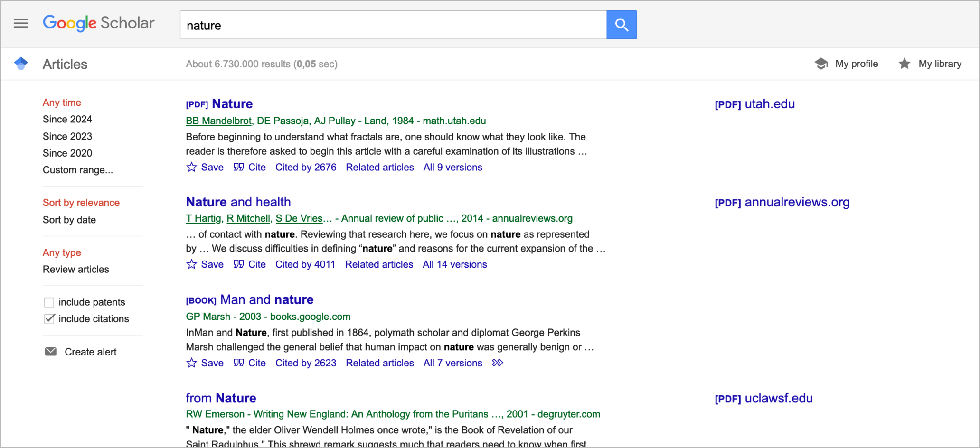
Task: Open the hamburger menu icon
Action: tap(21, 23)
